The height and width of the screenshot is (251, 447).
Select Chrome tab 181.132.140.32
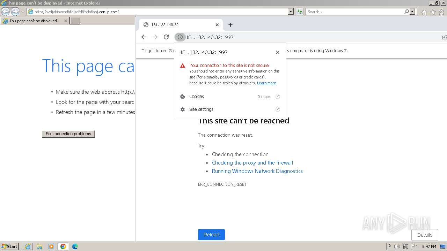(x=181, y=25)
